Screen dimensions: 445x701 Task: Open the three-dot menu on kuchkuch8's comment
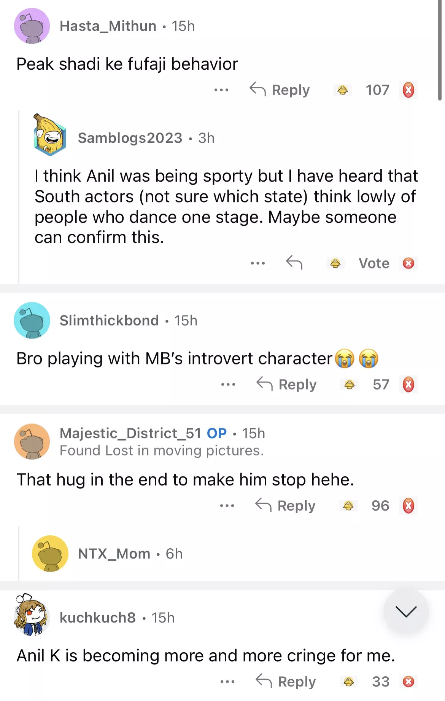227,682
